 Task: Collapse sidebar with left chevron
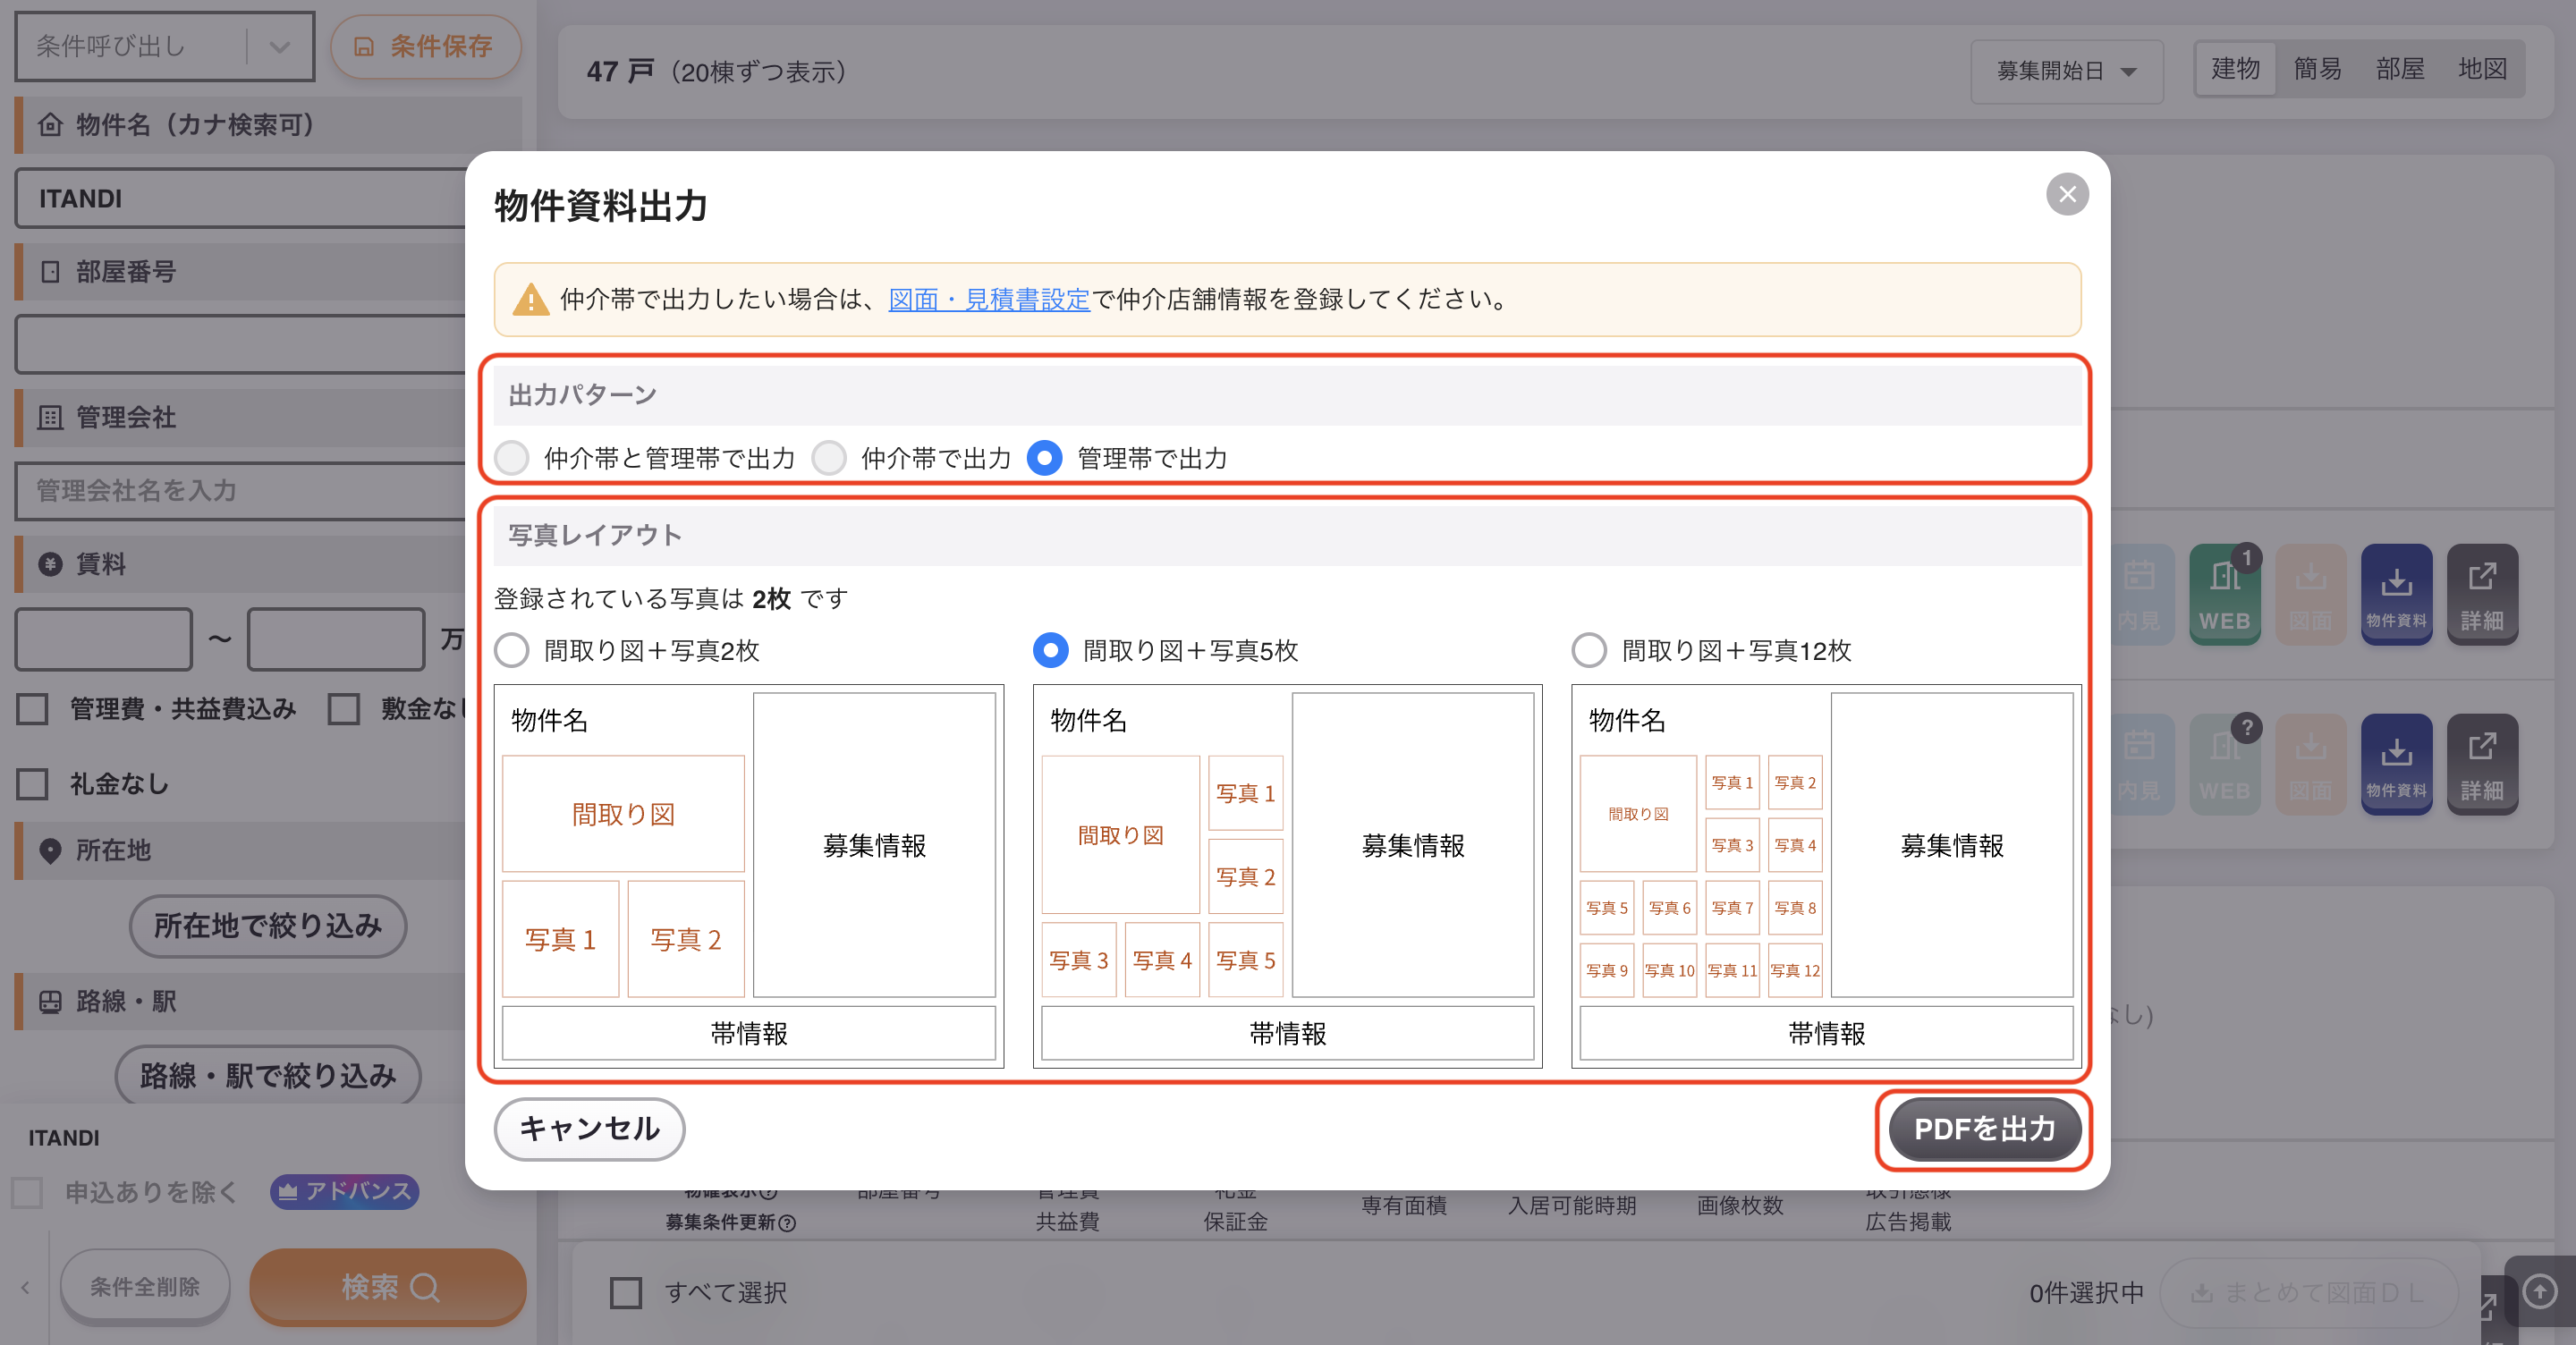tap(25, 1287)
